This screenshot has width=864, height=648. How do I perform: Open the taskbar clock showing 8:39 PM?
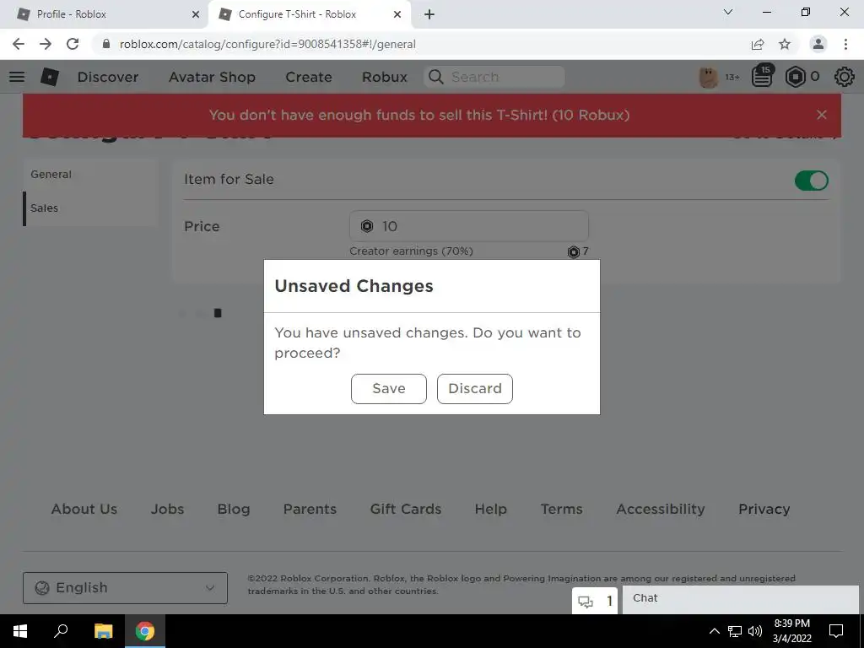(x=791, y=631)
